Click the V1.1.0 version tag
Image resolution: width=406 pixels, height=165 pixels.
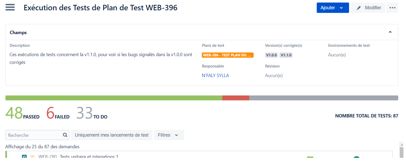click(286, 55)
